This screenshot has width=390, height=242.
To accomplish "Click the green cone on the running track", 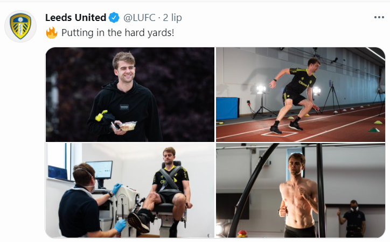I will pyautogui.click(x=374, y=130).
